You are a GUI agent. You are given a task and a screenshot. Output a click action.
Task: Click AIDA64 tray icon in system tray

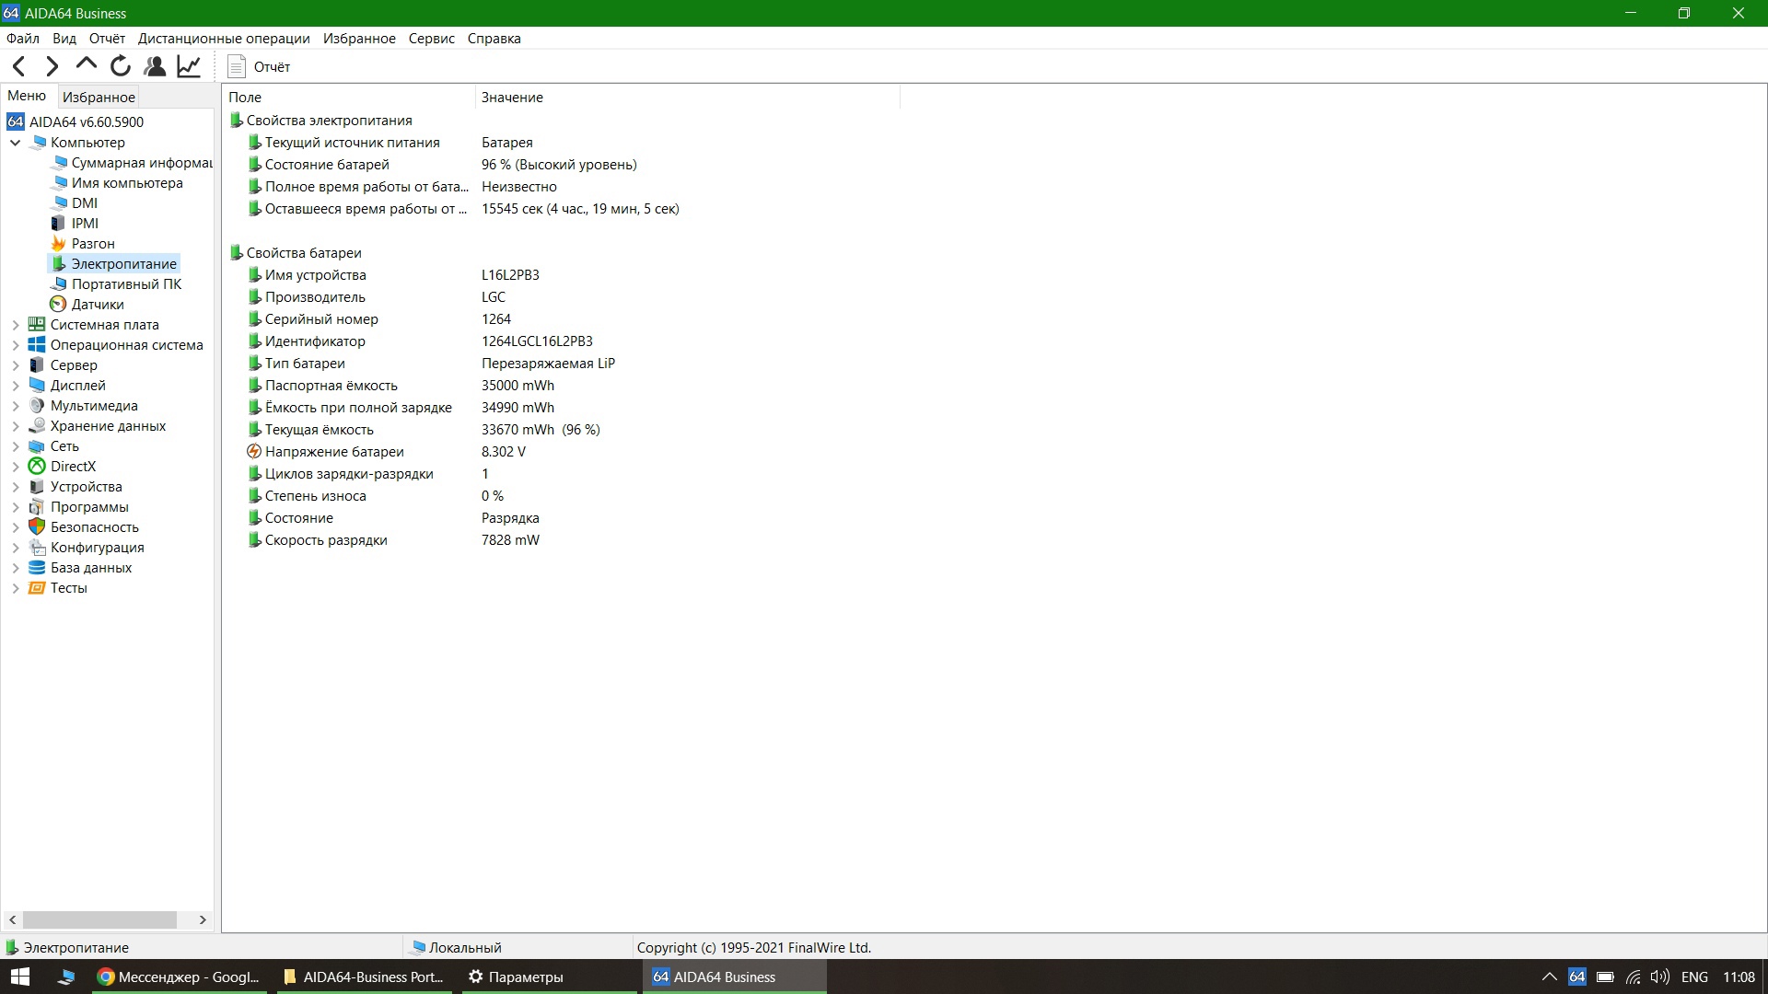[1577, 977]
